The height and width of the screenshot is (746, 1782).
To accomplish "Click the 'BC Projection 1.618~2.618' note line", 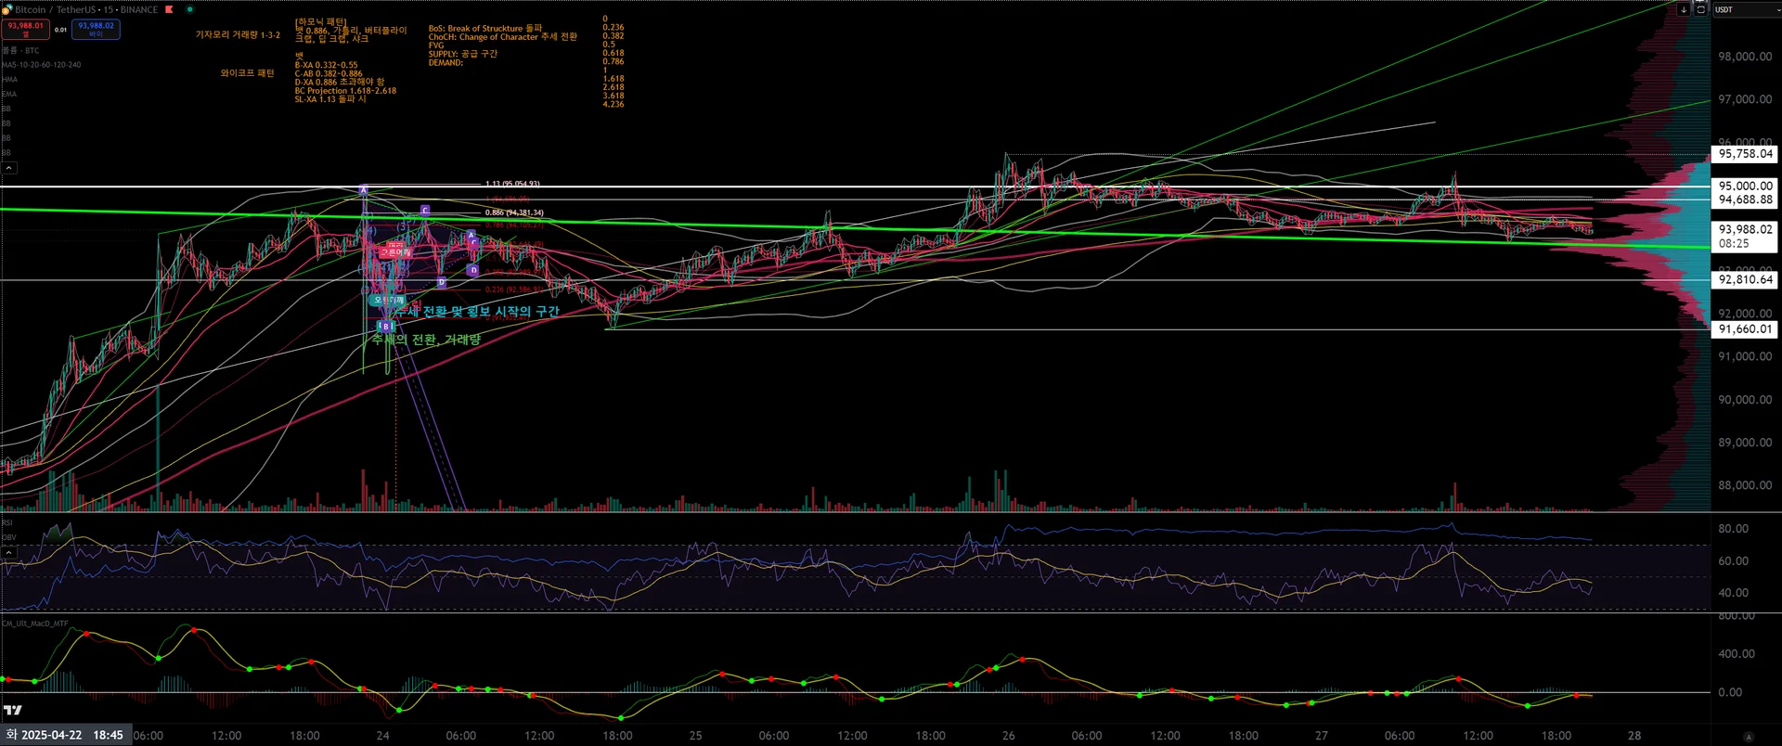I will 345,91.
